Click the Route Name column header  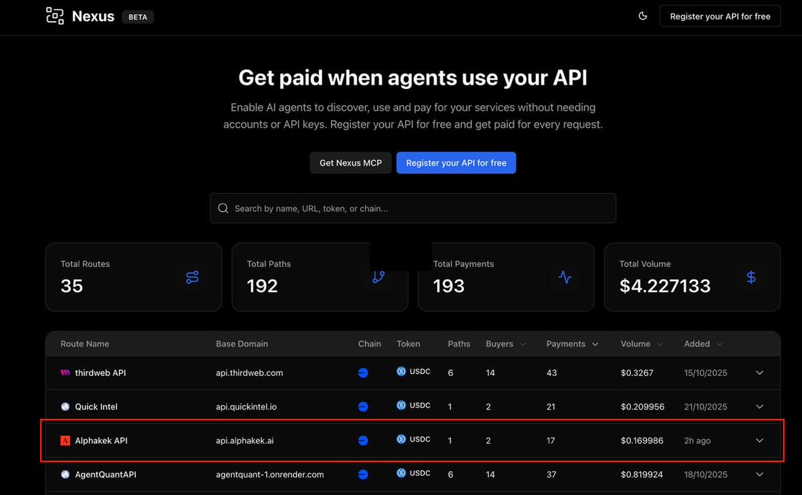pos(85,344)
